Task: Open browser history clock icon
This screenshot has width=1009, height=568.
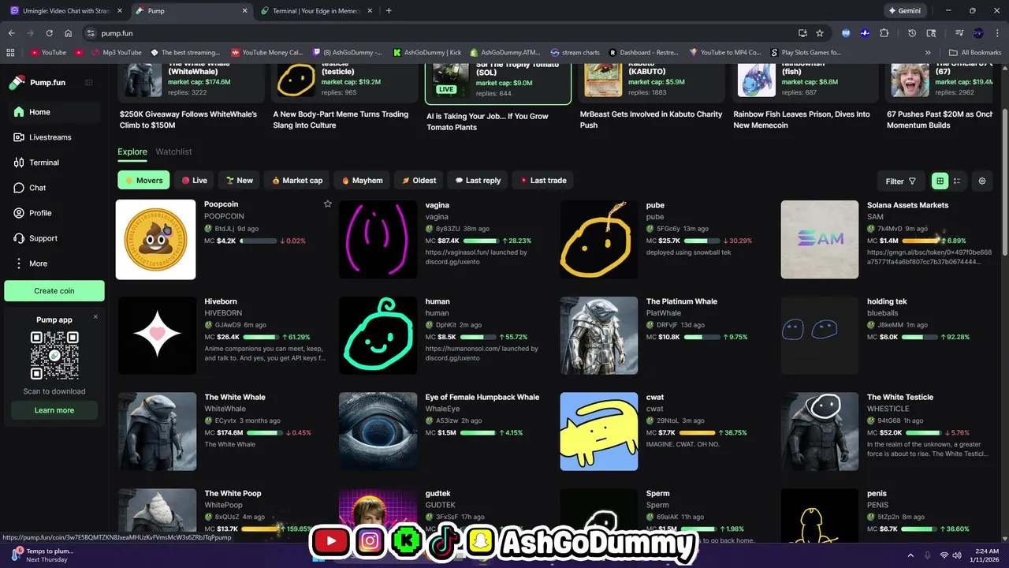Action: [912, 33]
